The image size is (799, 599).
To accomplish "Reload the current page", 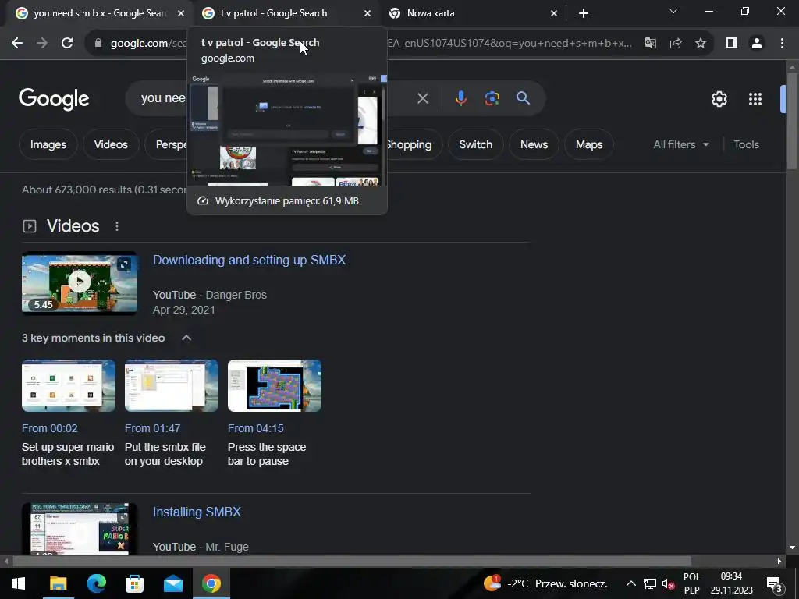I will [67, 44].
